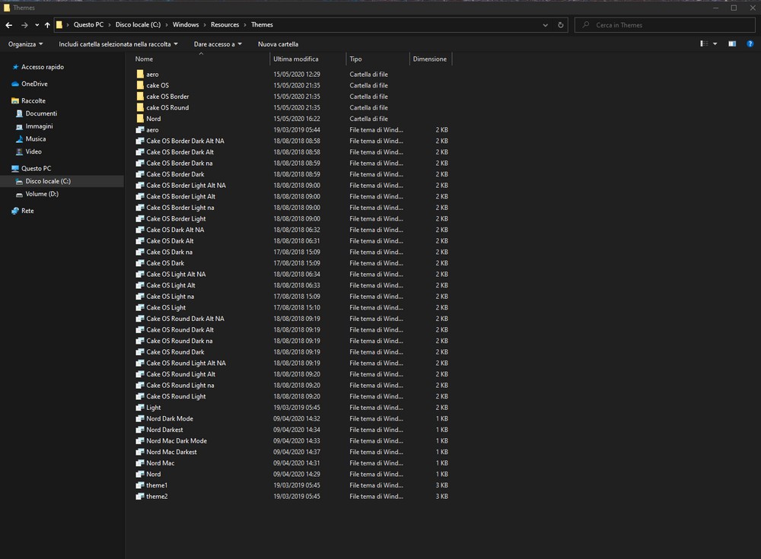The width and height of the screenshot is (761, 559).
Task: Open the Dare accesso a dropdown
Action: click(217, 44)
